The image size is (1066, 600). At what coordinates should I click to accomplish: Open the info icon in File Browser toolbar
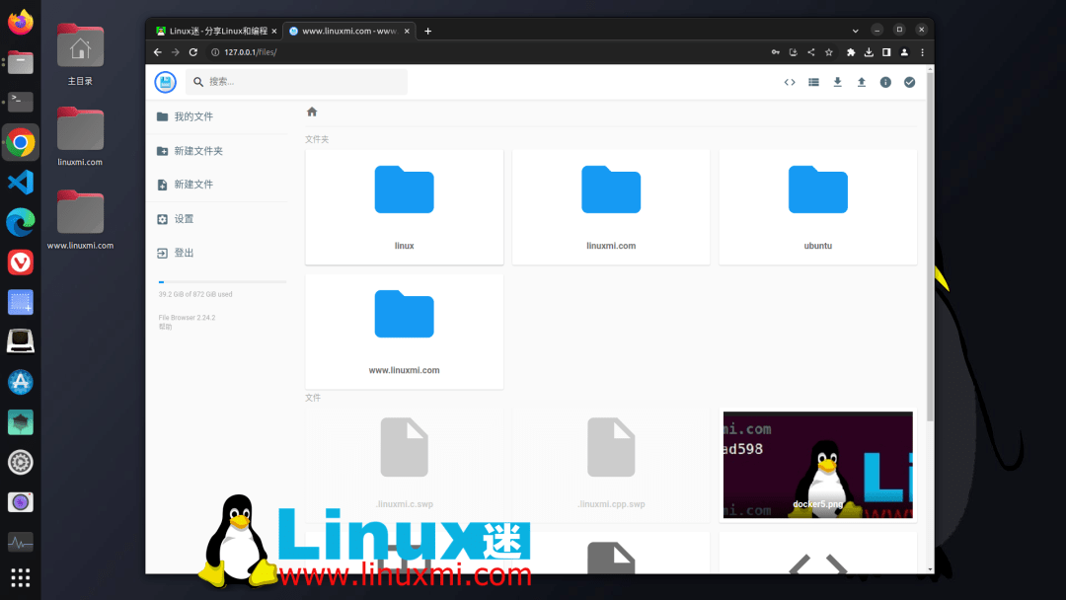[x=885, y=82]
